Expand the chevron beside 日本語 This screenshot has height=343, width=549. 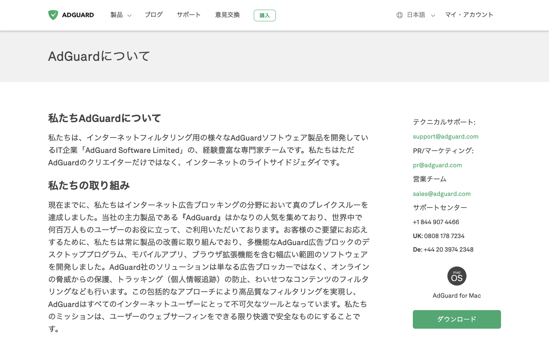[x=433, y=15]
